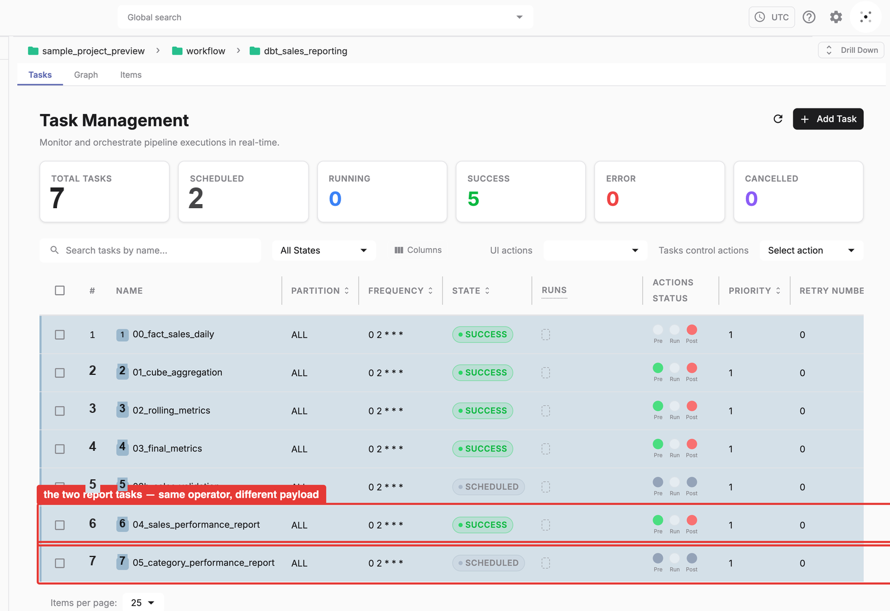Click runs icon for 02_rolling_metrics
Image resolution: width=890 pixels, height=611 pixels.
[x=546, y=410]
